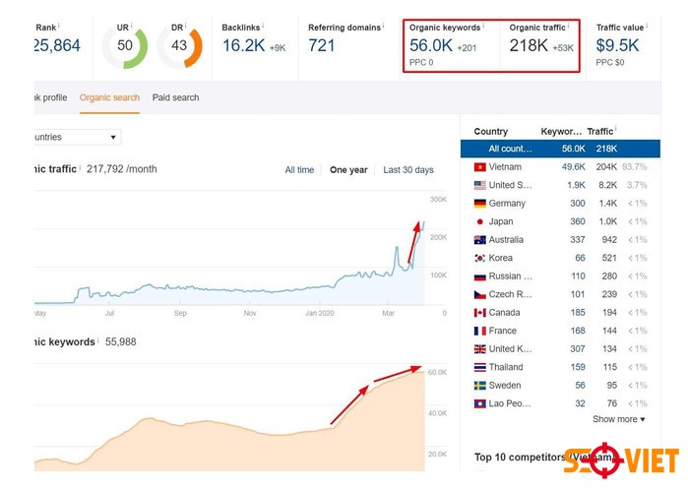Expand Show more countries
This screenshot has width=688, height=490.
tap(619, 419)
